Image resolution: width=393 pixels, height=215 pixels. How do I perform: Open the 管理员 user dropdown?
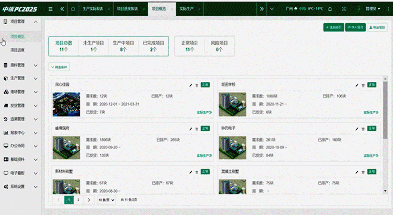pyautogui.click(x=372, y=9)
